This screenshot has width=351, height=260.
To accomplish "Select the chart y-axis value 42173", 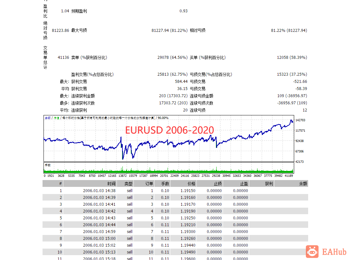I will (x=299, y=162).
